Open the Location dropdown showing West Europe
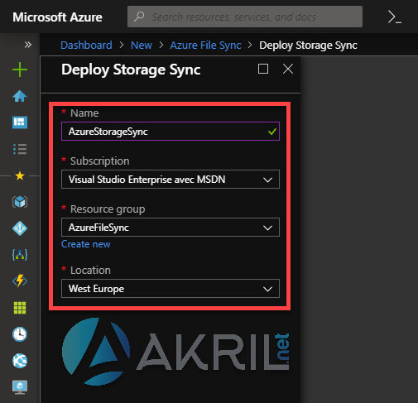 (x=171, y=289)
